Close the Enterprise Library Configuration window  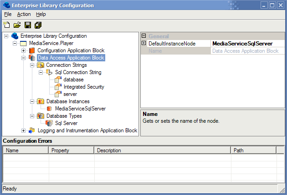(x=281, y=5)
